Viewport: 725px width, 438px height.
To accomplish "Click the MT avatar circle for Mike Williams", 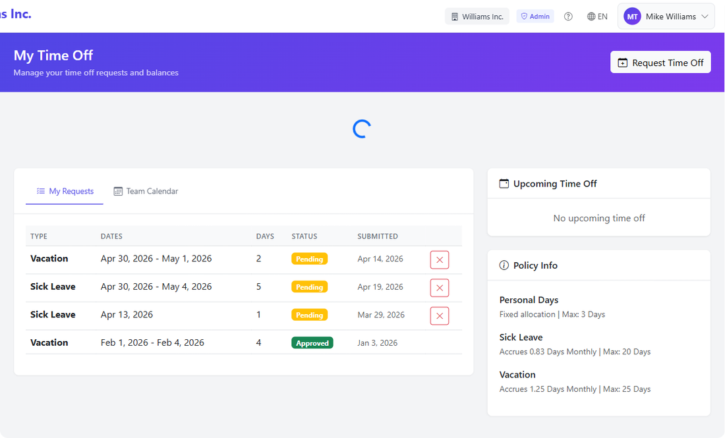I will [x=632, y=16].
